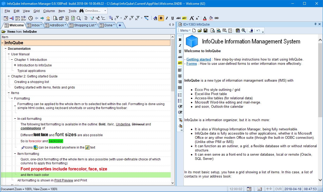
Task: Click the Item column header
Action: 86,37
